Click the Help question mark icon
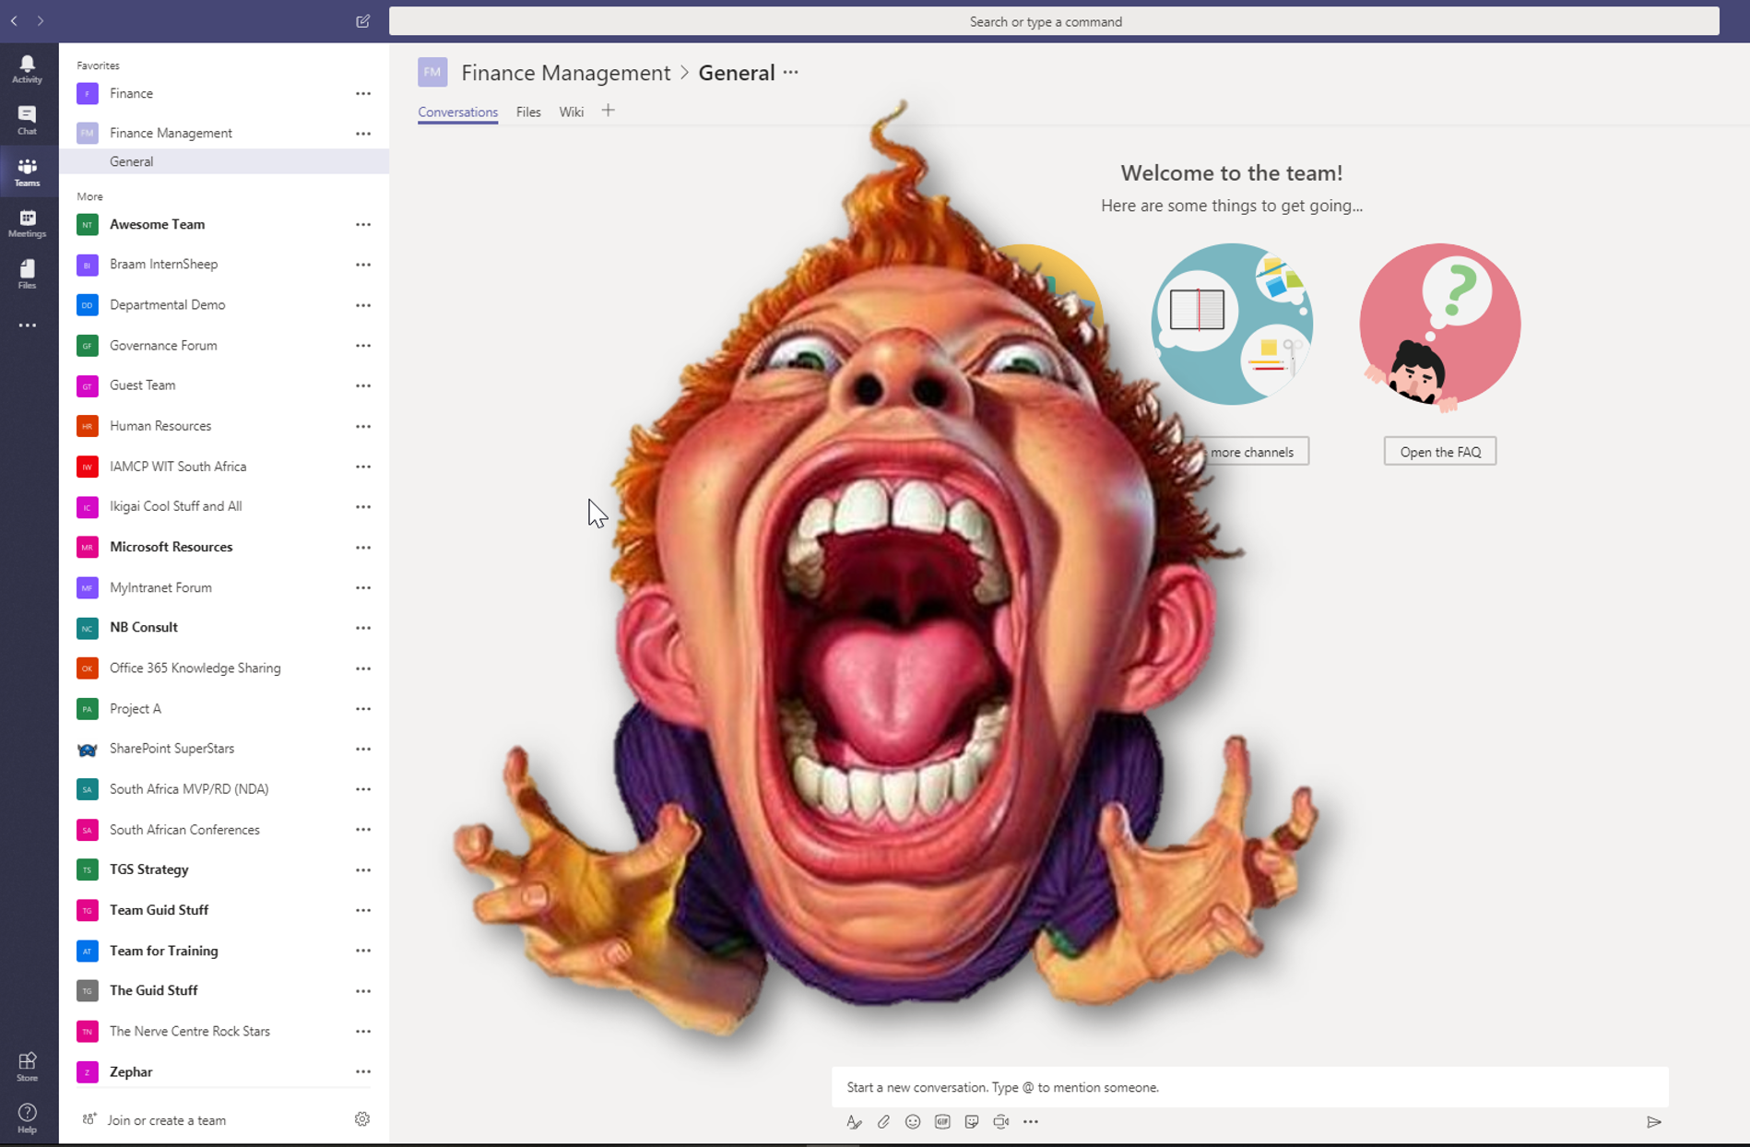 click(x=27, y=1117)
